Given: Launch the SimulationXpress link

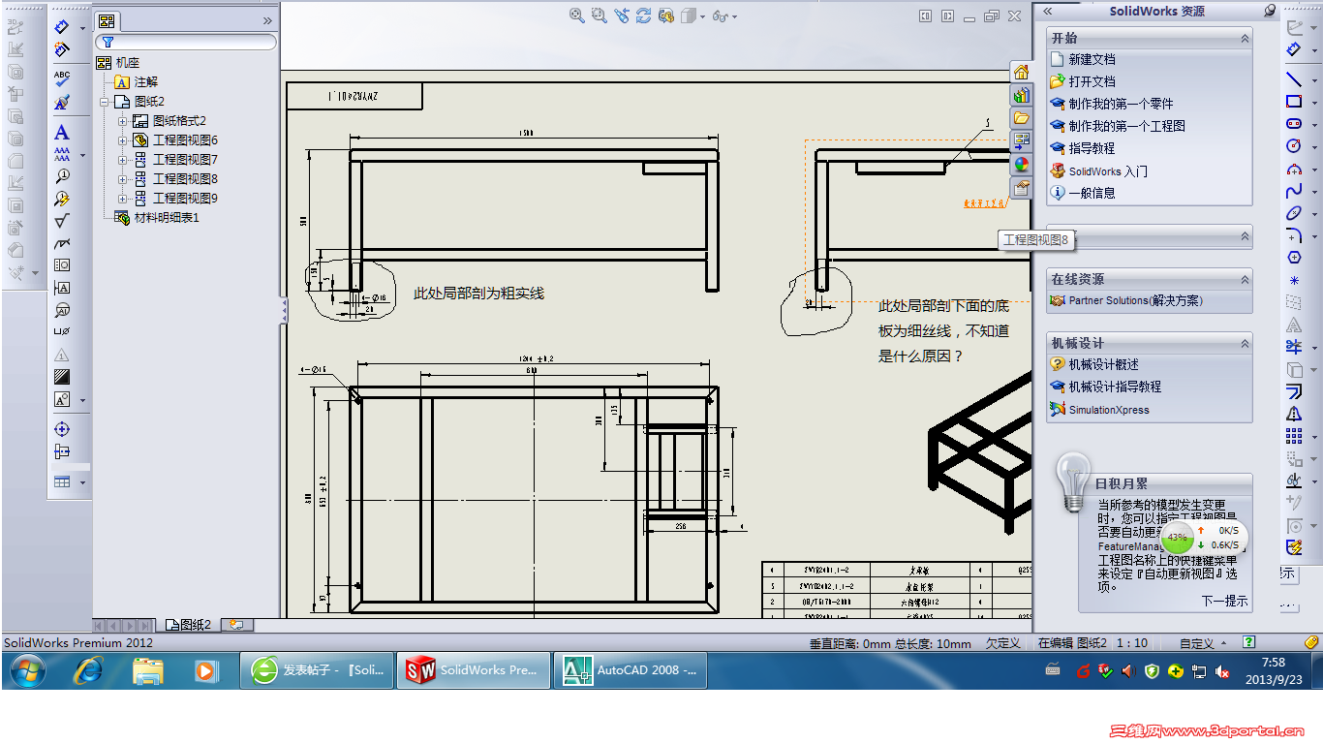Looking at the screenshot, I should click(x=1109, y=410).
